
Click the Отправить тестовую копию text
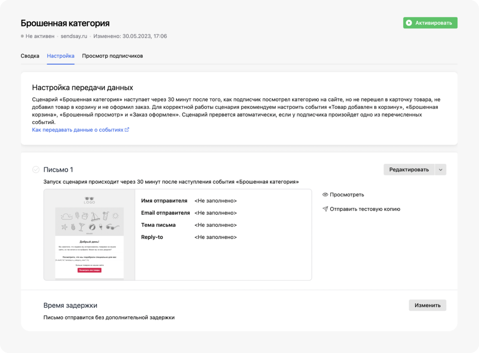[365, 209]
